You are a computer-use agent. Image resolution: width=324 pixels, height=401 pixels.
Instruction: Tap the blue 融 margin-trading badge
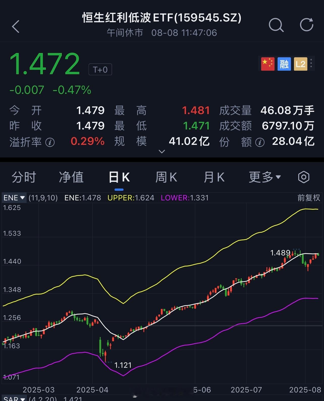(284, 64)
